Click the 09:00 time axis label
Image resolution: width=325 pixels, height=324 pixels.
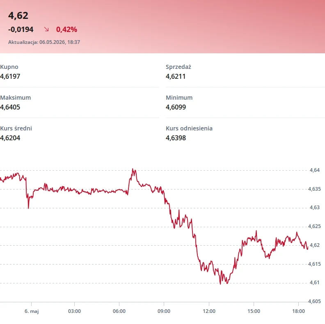164,311
